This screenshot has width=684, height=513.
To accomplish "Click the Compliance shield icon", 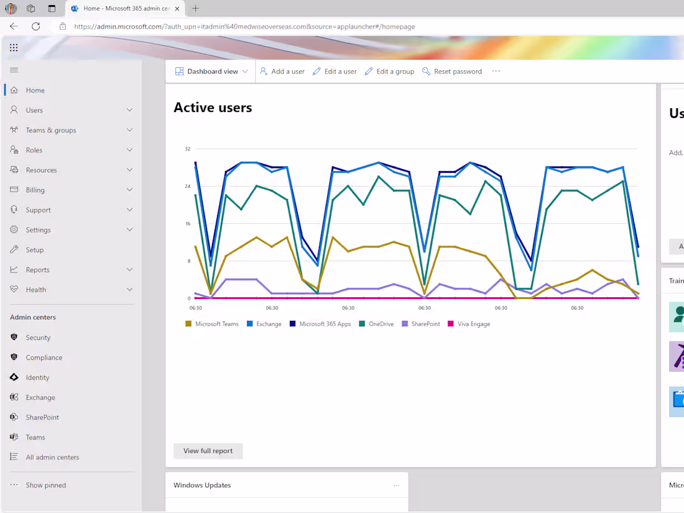I will (x=14, y=358).
